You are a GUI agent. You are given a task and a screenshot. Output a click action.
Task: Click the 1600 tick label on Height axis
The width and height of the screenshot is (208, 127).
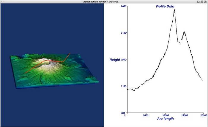(124, 60)
